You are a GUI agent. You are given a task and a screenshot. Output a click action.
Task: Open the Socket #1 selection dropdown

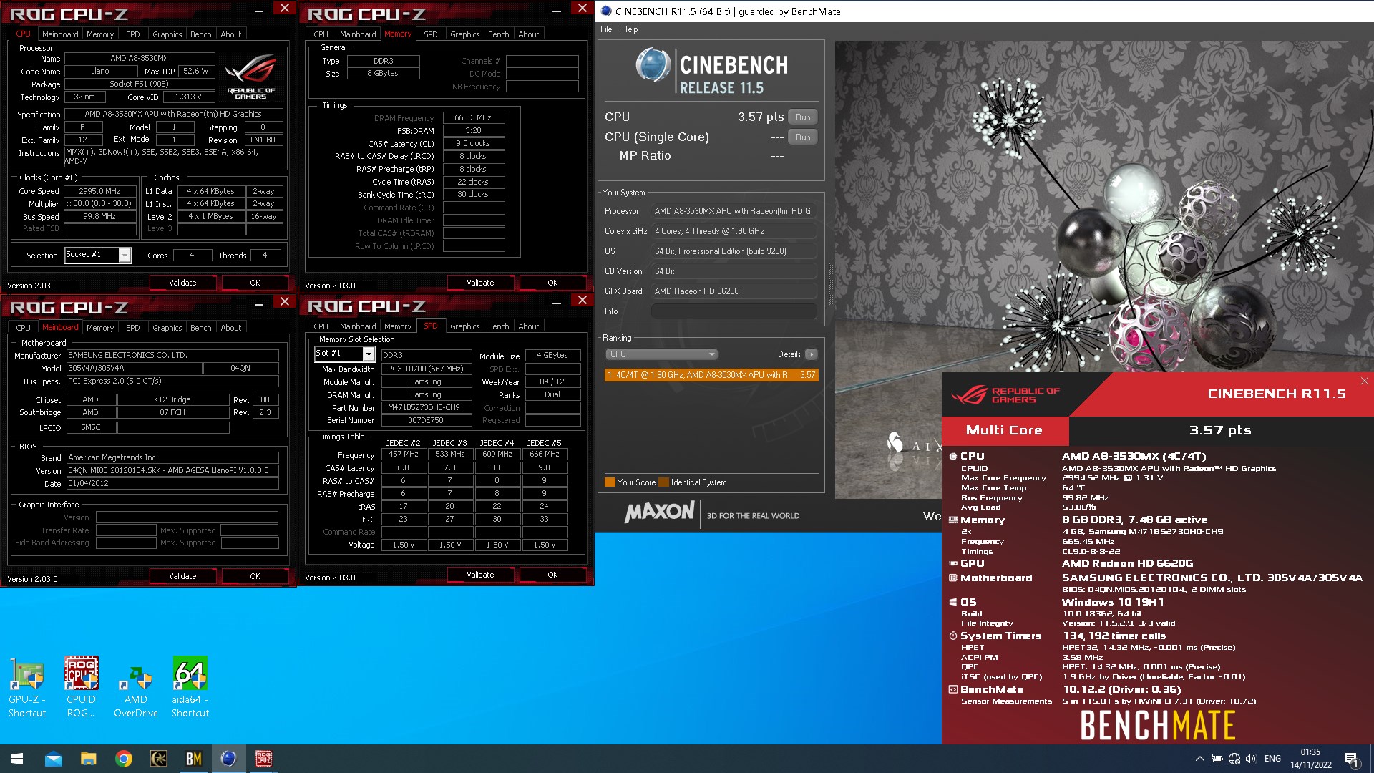click(x=125, y=256)
